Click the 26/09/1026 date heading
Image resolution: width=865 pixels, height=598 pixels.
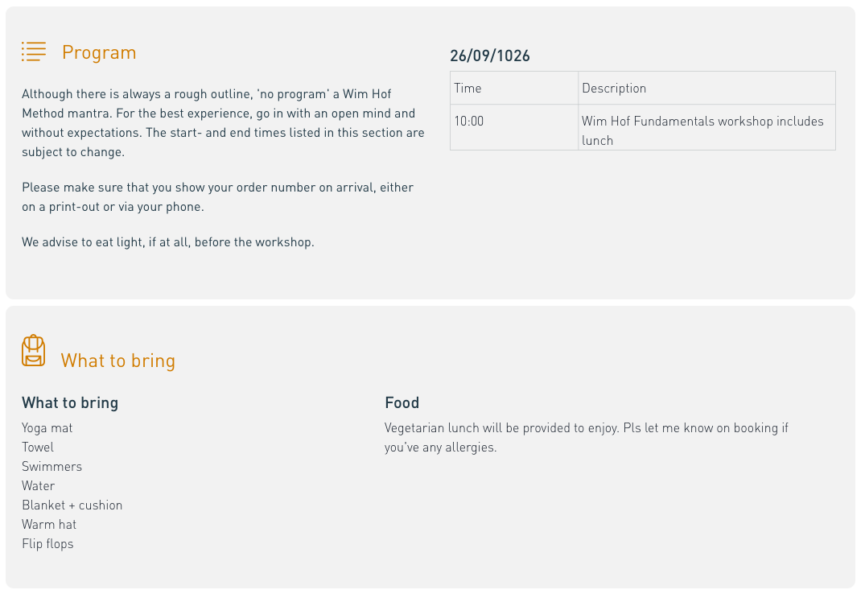[490, 56]
